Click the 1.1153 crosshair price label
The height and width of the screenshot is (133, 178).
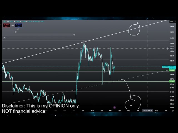coord(172,48)
